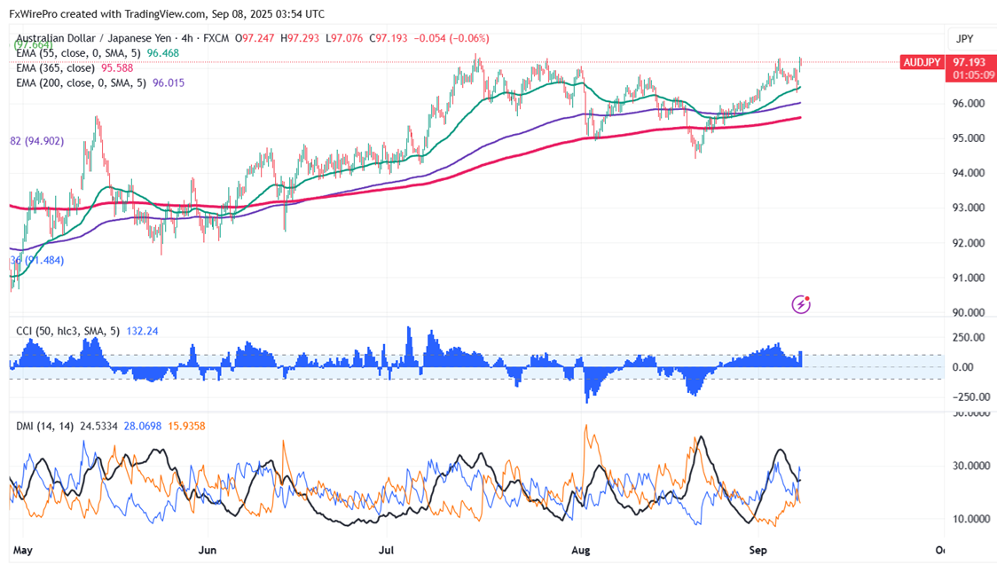
Task: Click the H97.293 high price value
Action: 300,38
